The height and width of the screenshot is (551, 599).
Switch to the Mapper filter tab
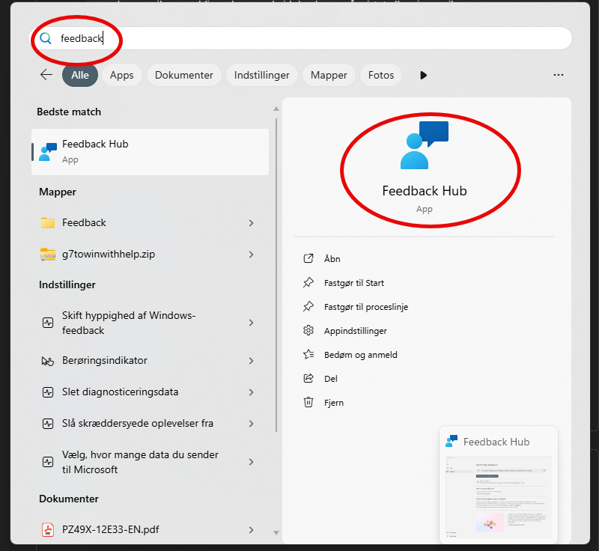coord(329,75)
